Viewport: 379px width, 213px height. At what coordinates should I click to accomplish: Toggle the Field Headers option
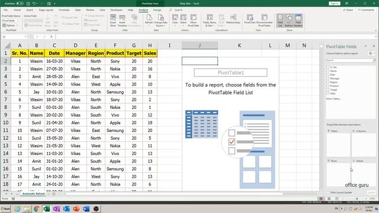(x=298, y=20)
